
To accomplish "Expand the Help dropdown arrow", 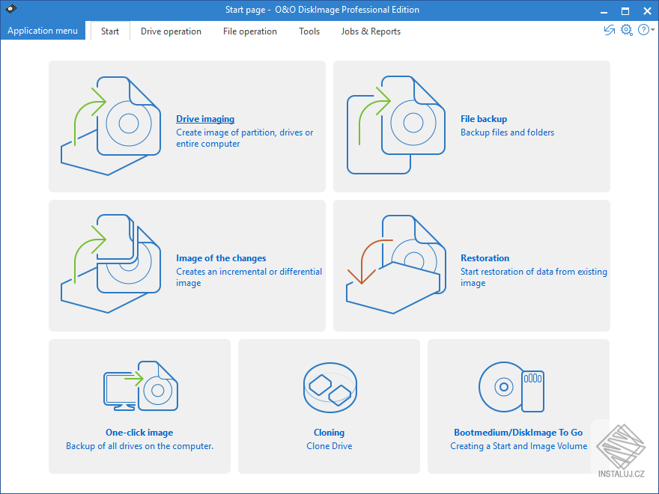I will tap(652, 32).
